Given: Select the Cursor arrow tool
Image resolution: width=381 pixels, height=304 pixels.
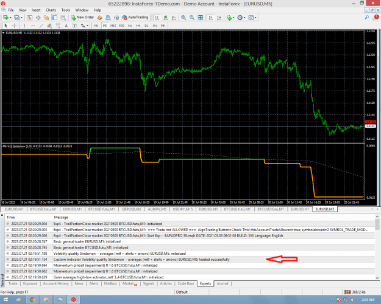Looking at the screenshot, I should coord(6,26).
